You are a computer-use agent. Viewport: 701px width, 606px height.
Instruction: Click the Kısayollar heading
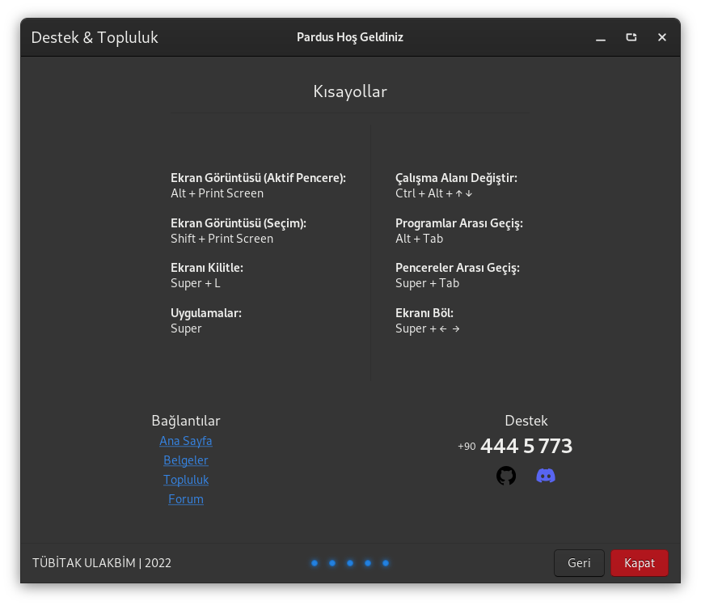(350, 91)
